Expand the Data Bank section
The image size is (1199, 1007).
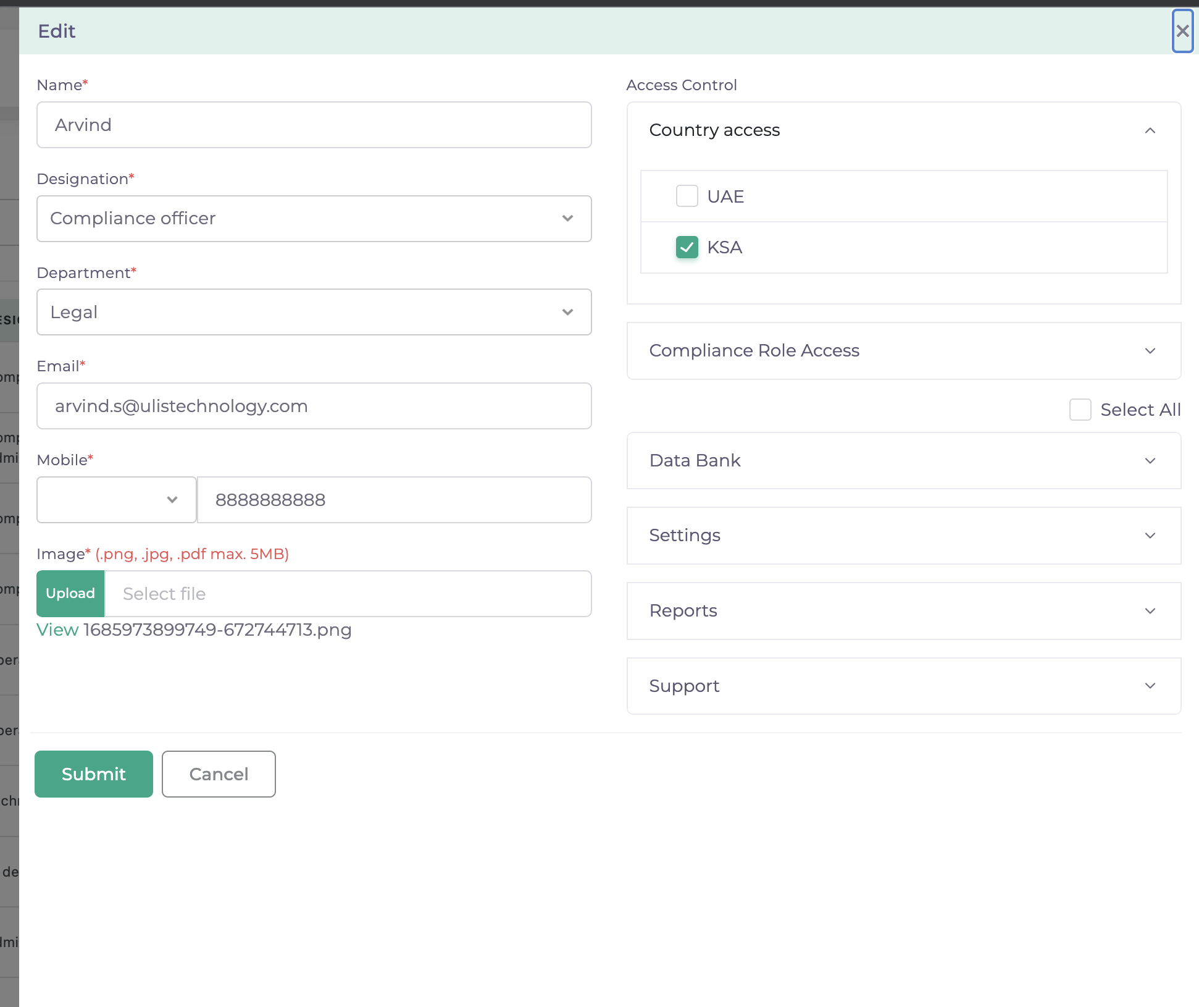(903, 461)
